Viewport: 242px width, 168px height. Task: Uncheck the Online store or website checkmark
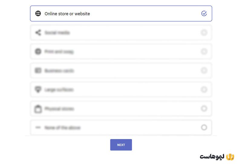[x=204, y=14]
